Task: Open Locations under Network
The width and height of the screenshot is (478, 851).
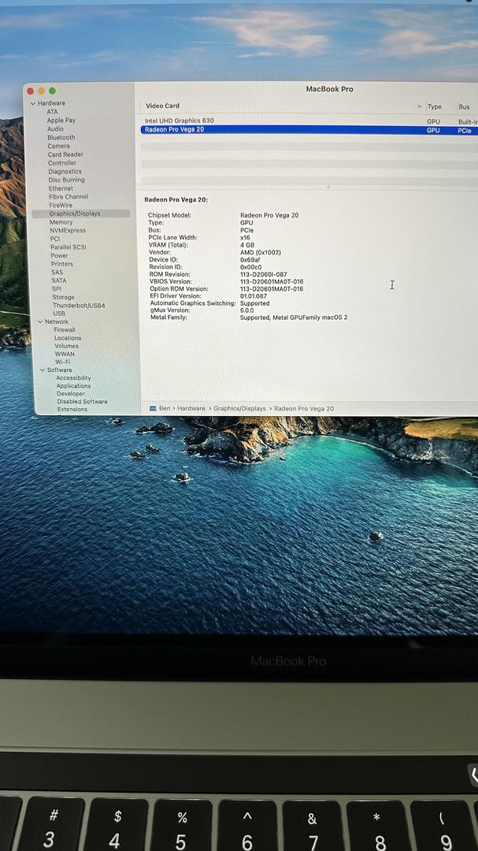Action: coord(68,338)
